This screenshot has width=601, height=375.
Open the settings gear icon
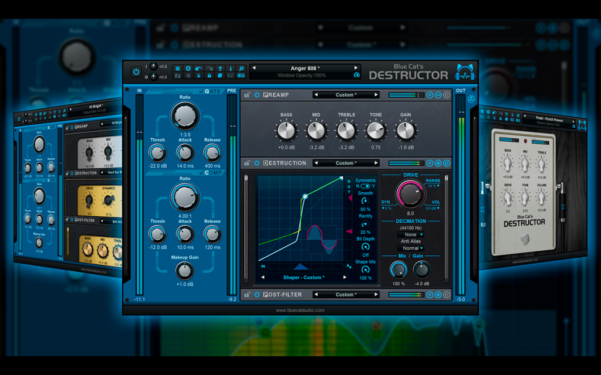tap(188, 69)
